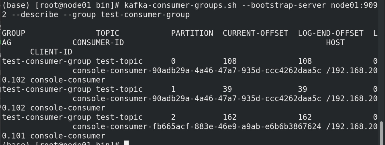Click the CONSUMER-ID column header
385x145 pixels.
tap(98, 43)
